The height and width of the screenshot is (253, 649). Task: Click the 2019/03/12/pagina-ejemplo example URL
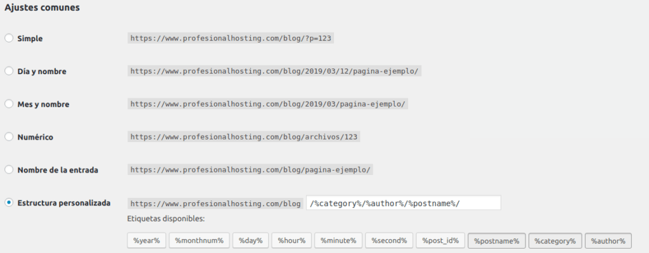pos(274,71)
